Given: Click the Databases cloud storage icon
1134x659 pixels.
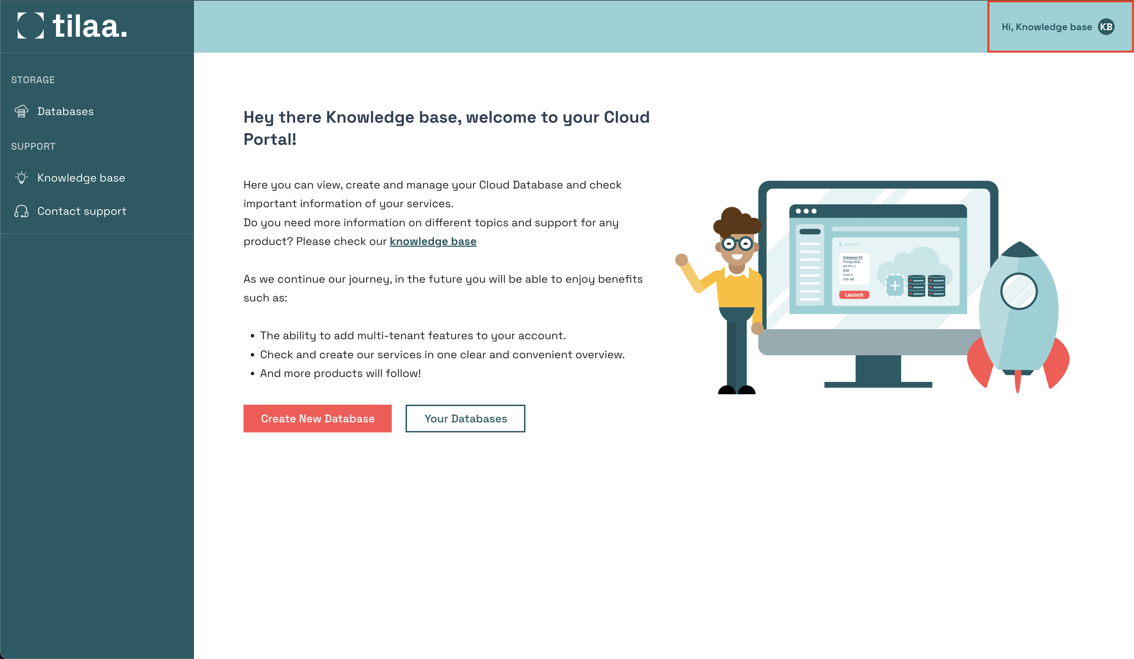Looking at the screenshot, I should [21, 111].
